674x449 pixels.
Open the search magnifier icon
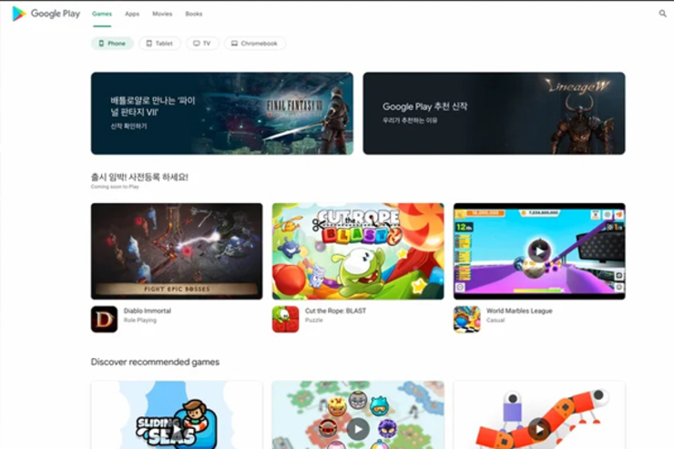click(x=662, y=14)
